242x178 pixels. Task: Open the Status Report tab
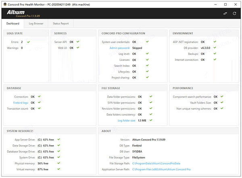click(x=60, y=23)
